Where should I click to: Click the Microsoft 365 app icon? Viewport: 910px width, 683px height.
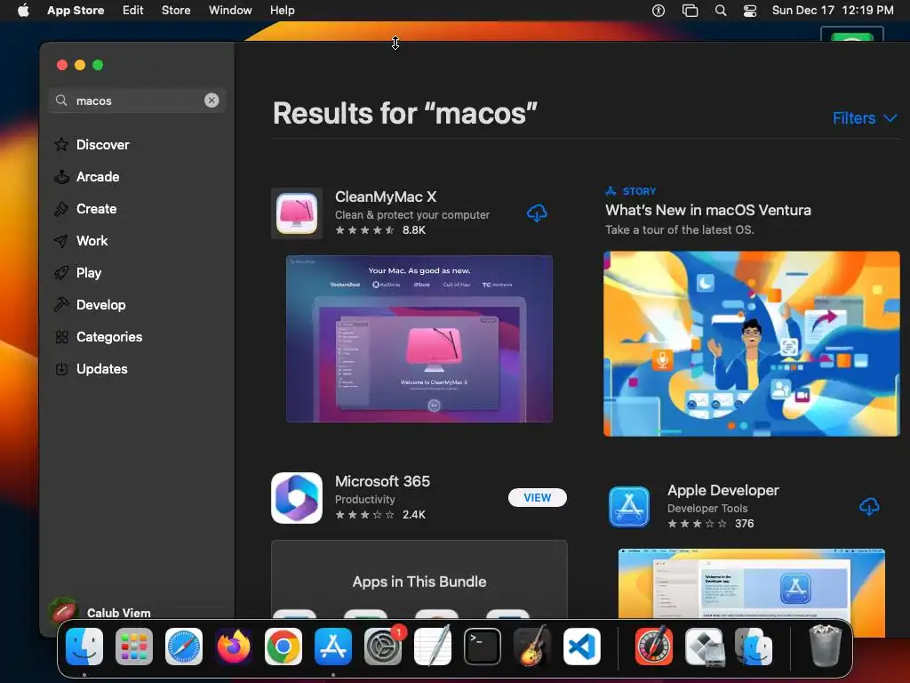297,498
